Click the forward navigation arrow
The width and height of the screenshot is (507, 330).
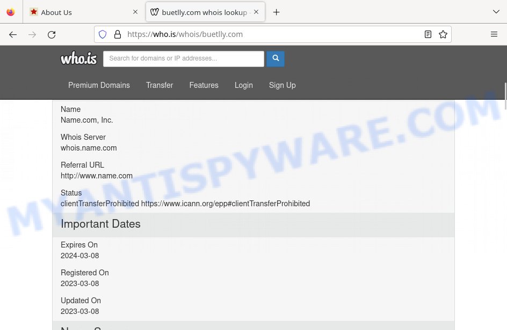coord(32,34)
